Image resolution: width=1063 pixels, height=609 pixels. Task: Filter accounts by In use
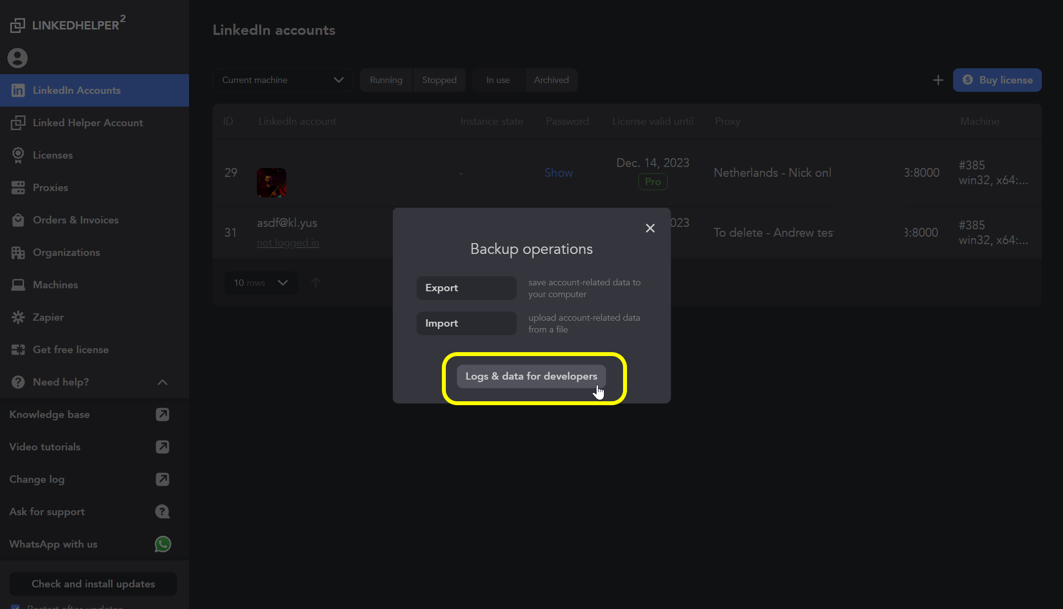point(498,80)
